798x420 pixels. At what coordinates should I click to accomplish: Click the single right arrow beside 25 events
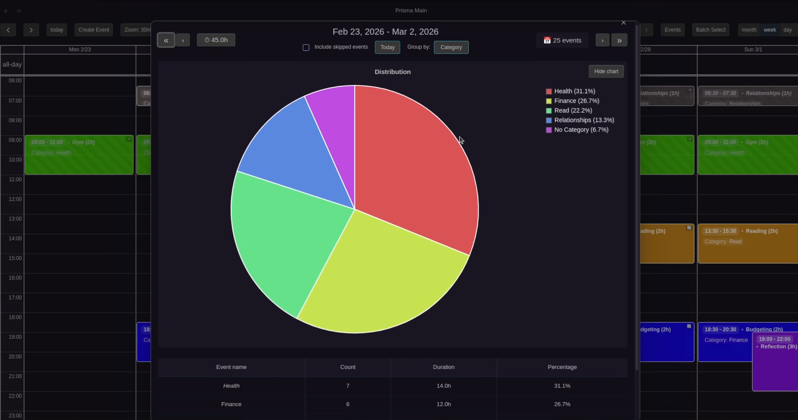pyautogui.click(x=603, y=40)
